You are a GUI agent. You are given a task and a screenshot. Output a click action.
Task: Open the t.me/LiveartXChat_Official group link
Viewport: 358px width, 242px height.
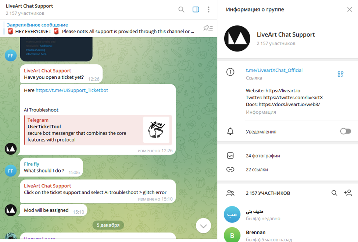pos(274,70)
